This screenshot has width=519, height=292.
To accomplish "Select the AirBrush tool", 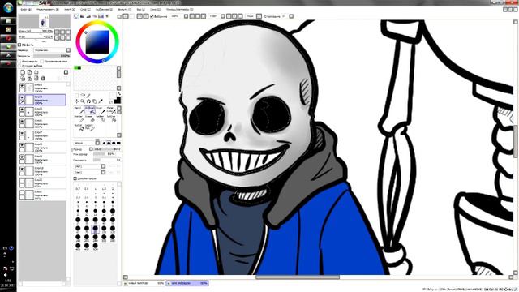I will click(90, 110).
